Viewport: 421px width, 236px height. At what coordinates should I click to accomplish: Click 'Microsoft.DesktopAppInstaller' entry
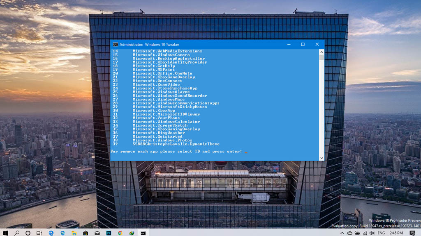(169, 59)
